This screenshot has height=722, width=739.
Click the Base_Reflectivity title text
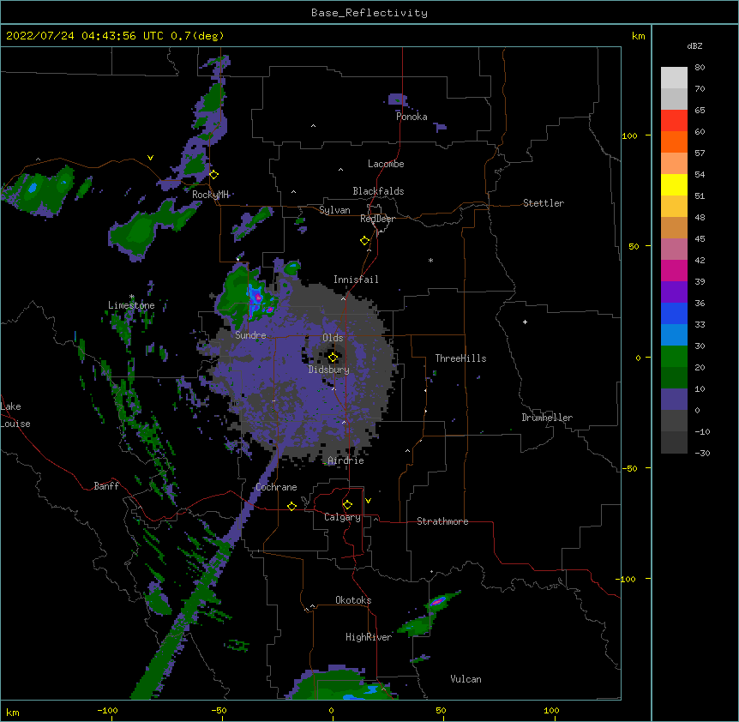tap(369, 13)
